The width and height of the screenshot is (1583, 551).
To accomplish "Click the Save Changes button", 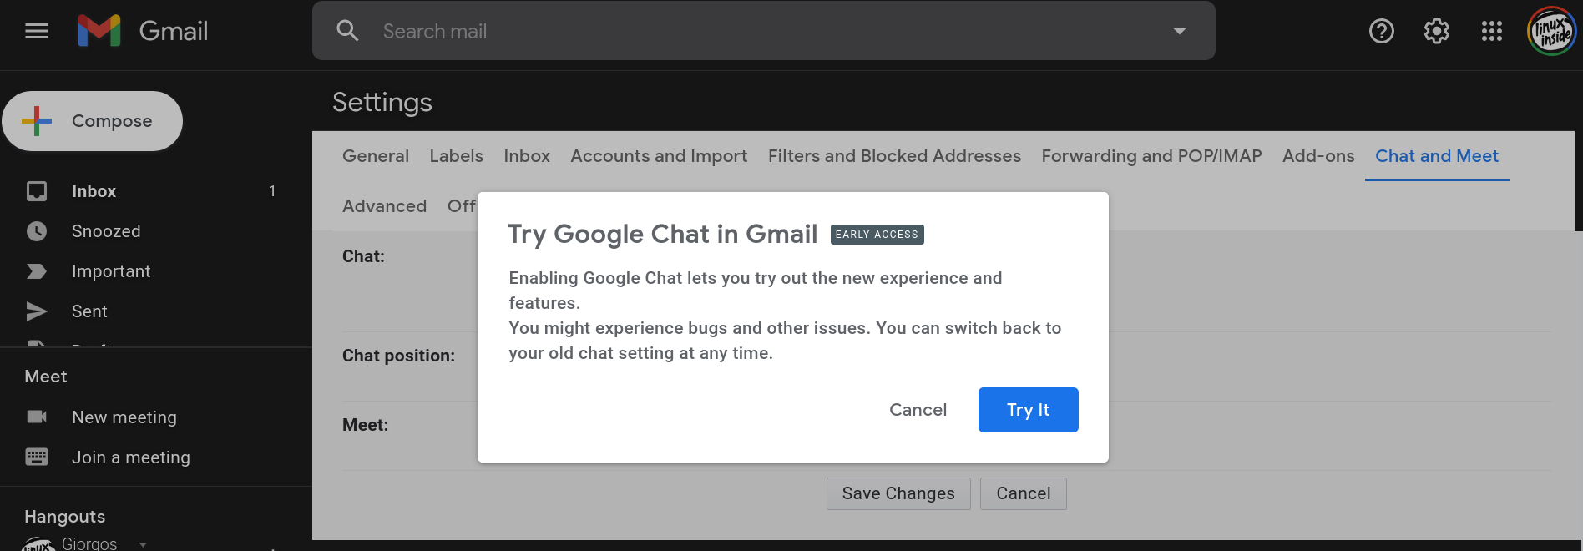I will coord(898,493).
